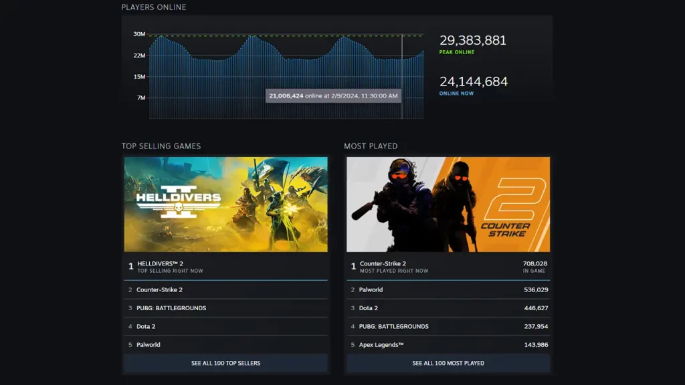This screenshot has height=385, width=685.
Task: Click SEE ALL 100 MOST PLAYED button
Action: tap(448, 363)
